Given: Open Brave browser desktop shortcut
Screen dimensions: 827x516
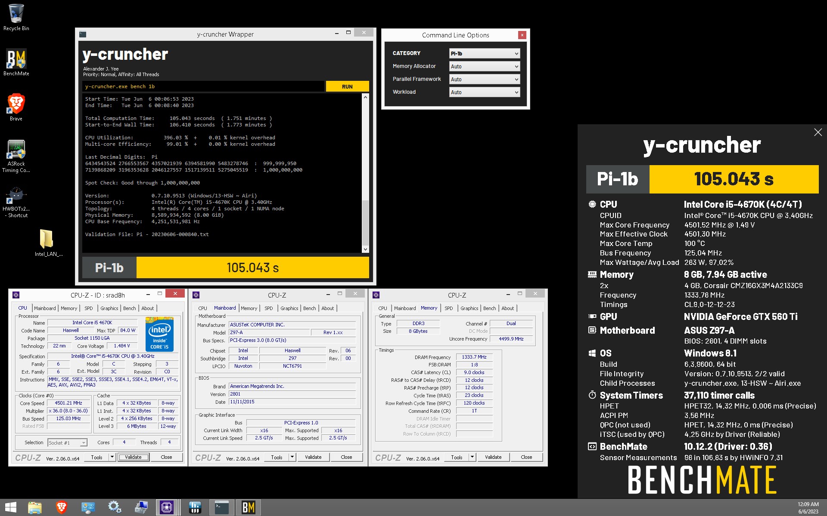Looking at the screenshot, I should 16,107.
